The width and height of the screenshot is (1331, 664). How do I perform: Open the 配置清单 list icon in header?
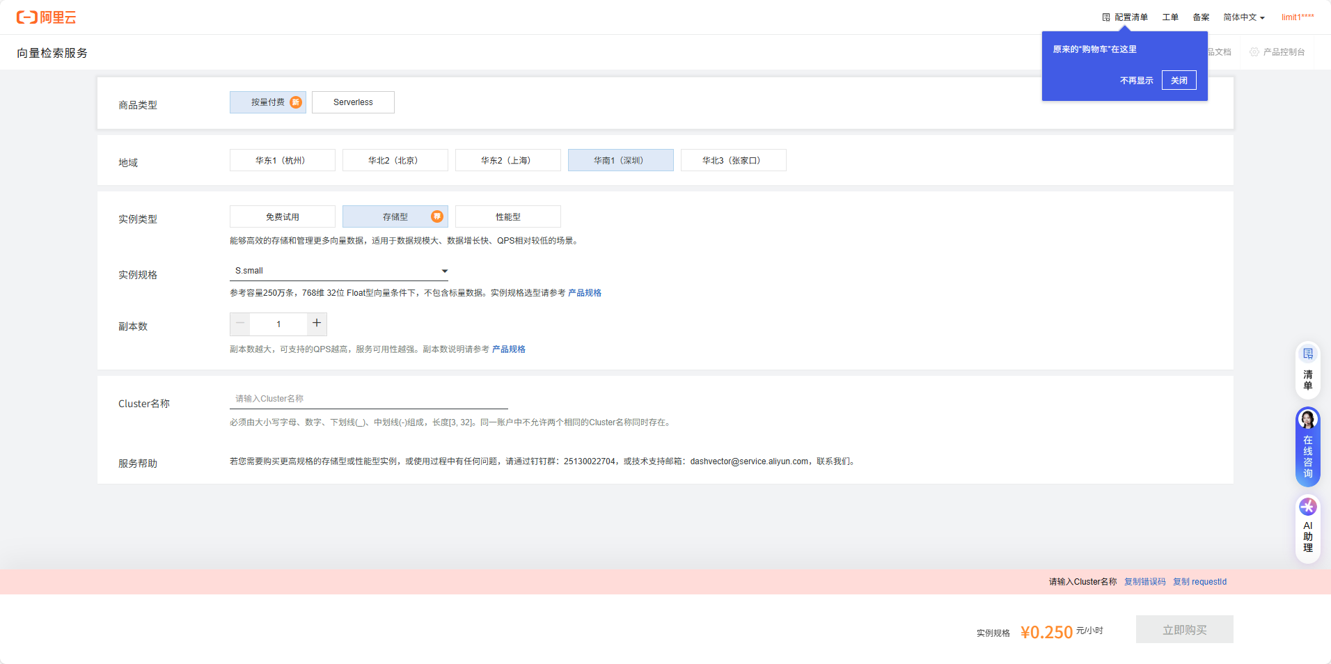[x=1106, y=17]
